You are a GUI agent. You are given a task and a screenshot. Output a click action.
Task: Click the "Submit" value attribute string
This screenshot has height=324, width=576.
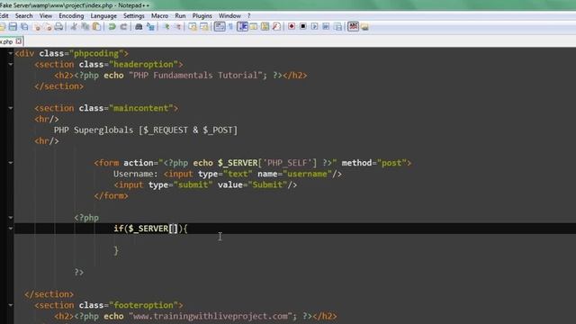tap(267, 184)
